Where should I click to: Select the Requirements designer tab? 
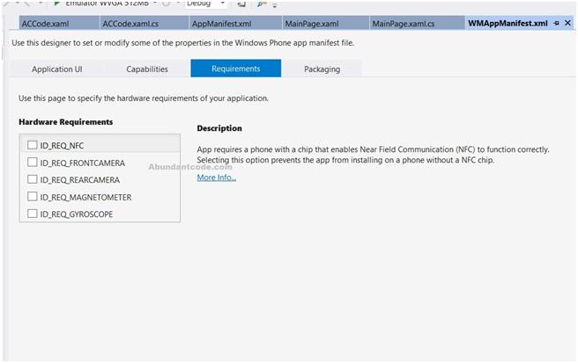pyautogui.click(x=236, y=69)
